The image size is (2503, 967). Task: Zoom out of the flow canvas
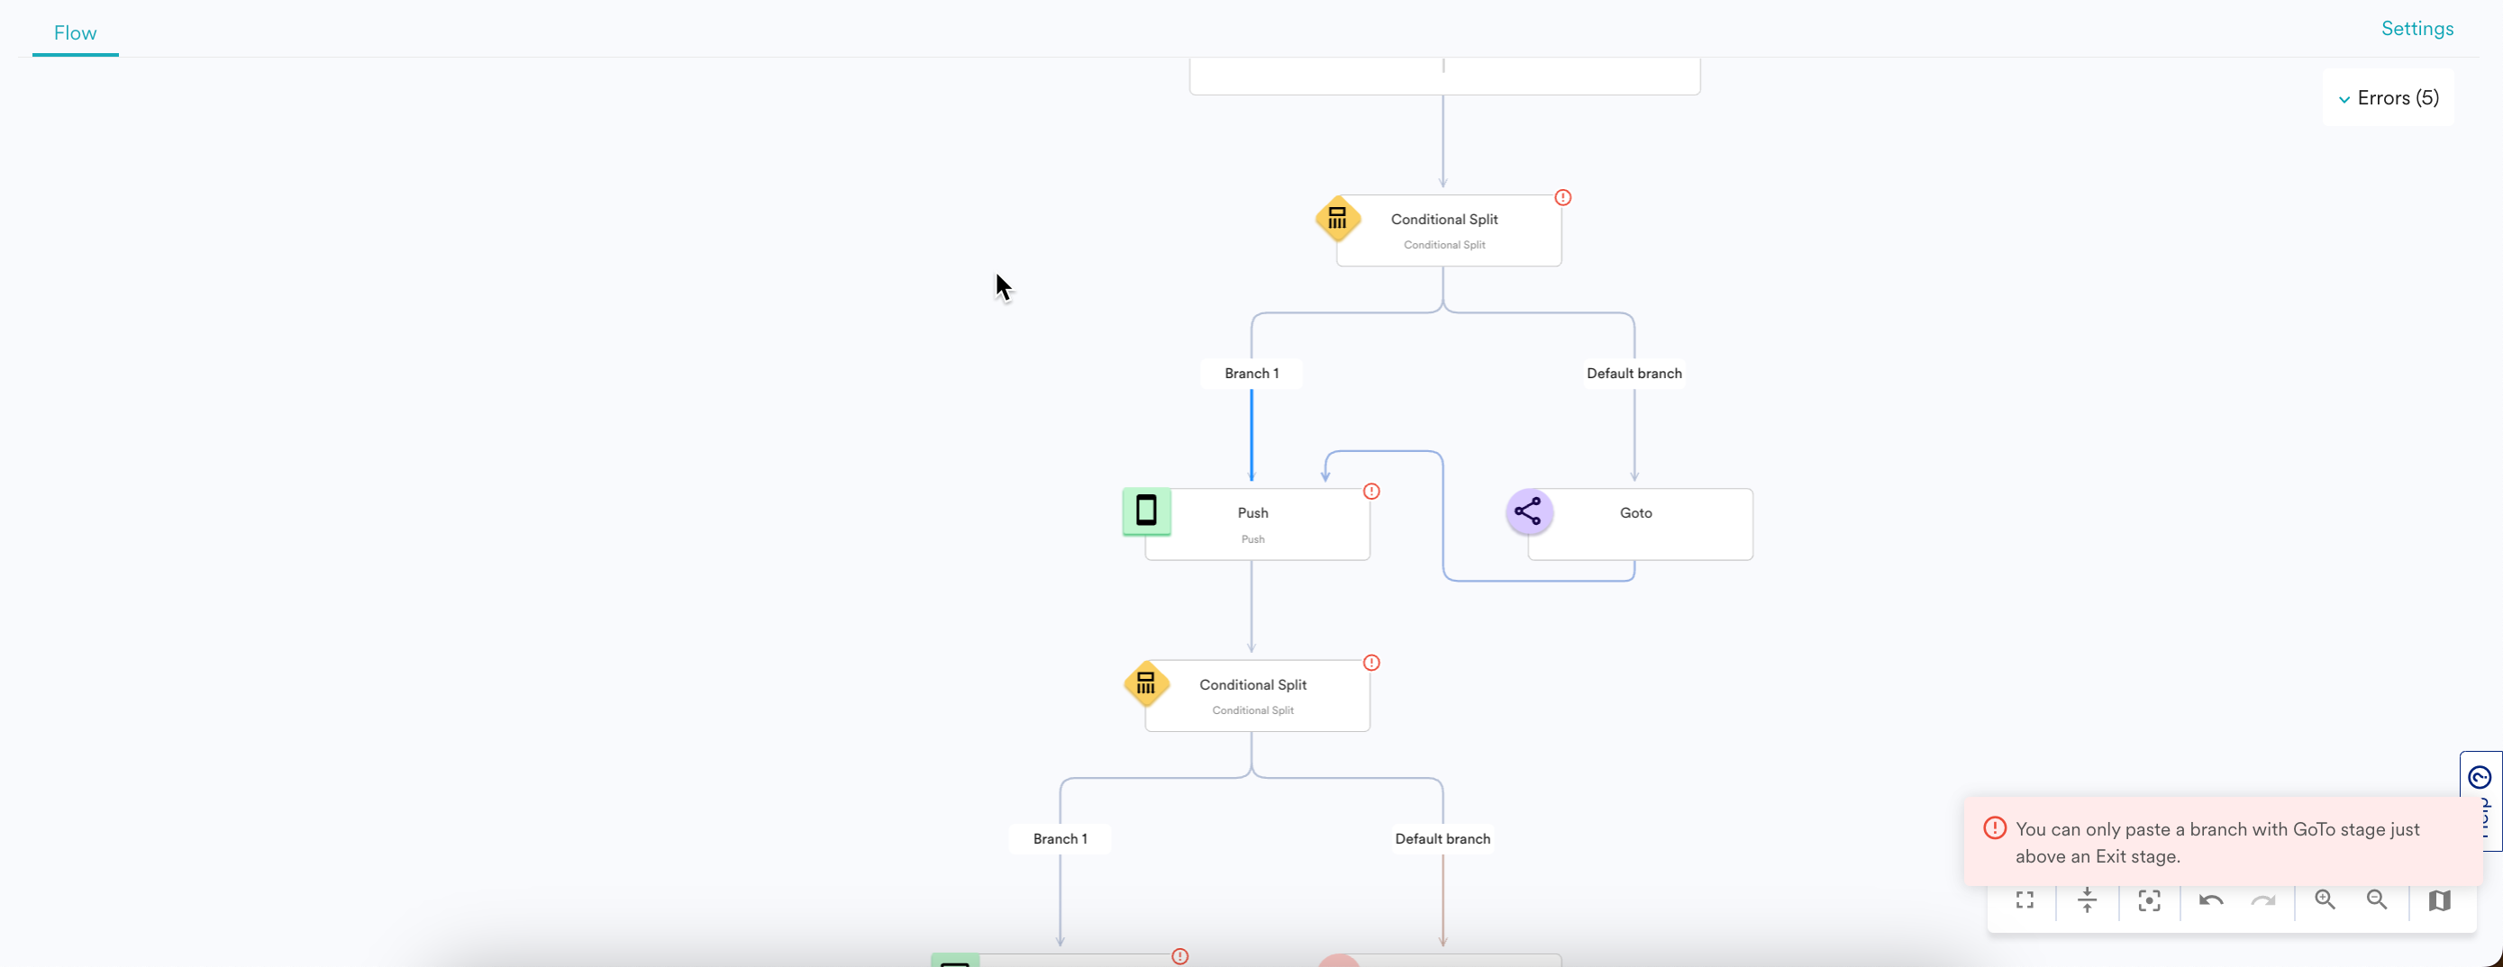(x=2377, y=900)
